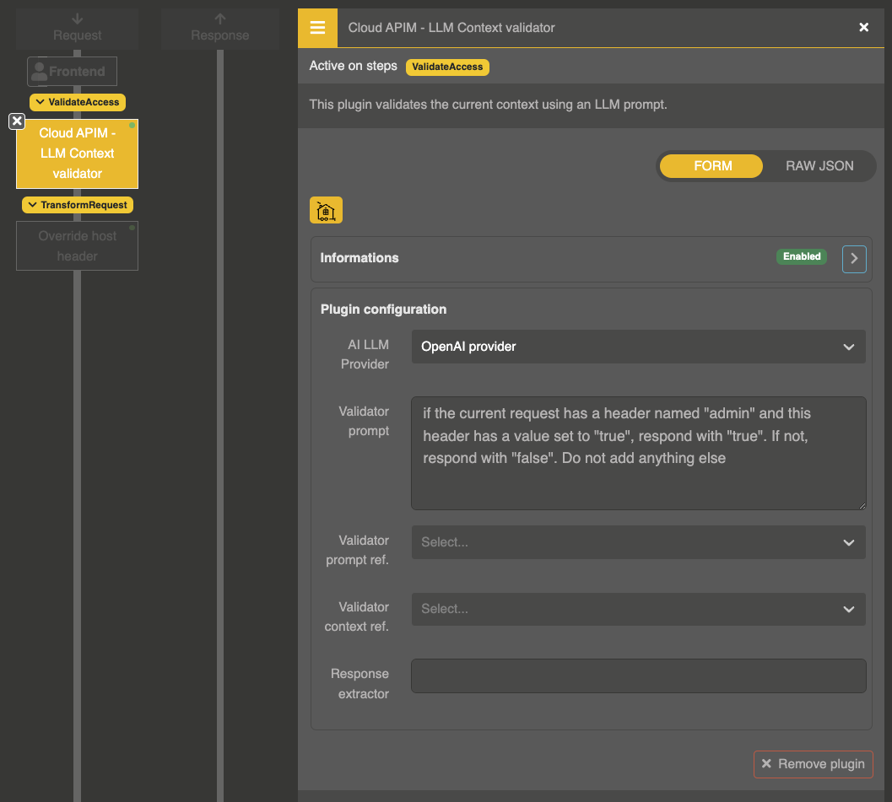The height and width of the screenshot is (802, 892).
Task: Open the AI LLM Provider dropdown
Action: 638,347
